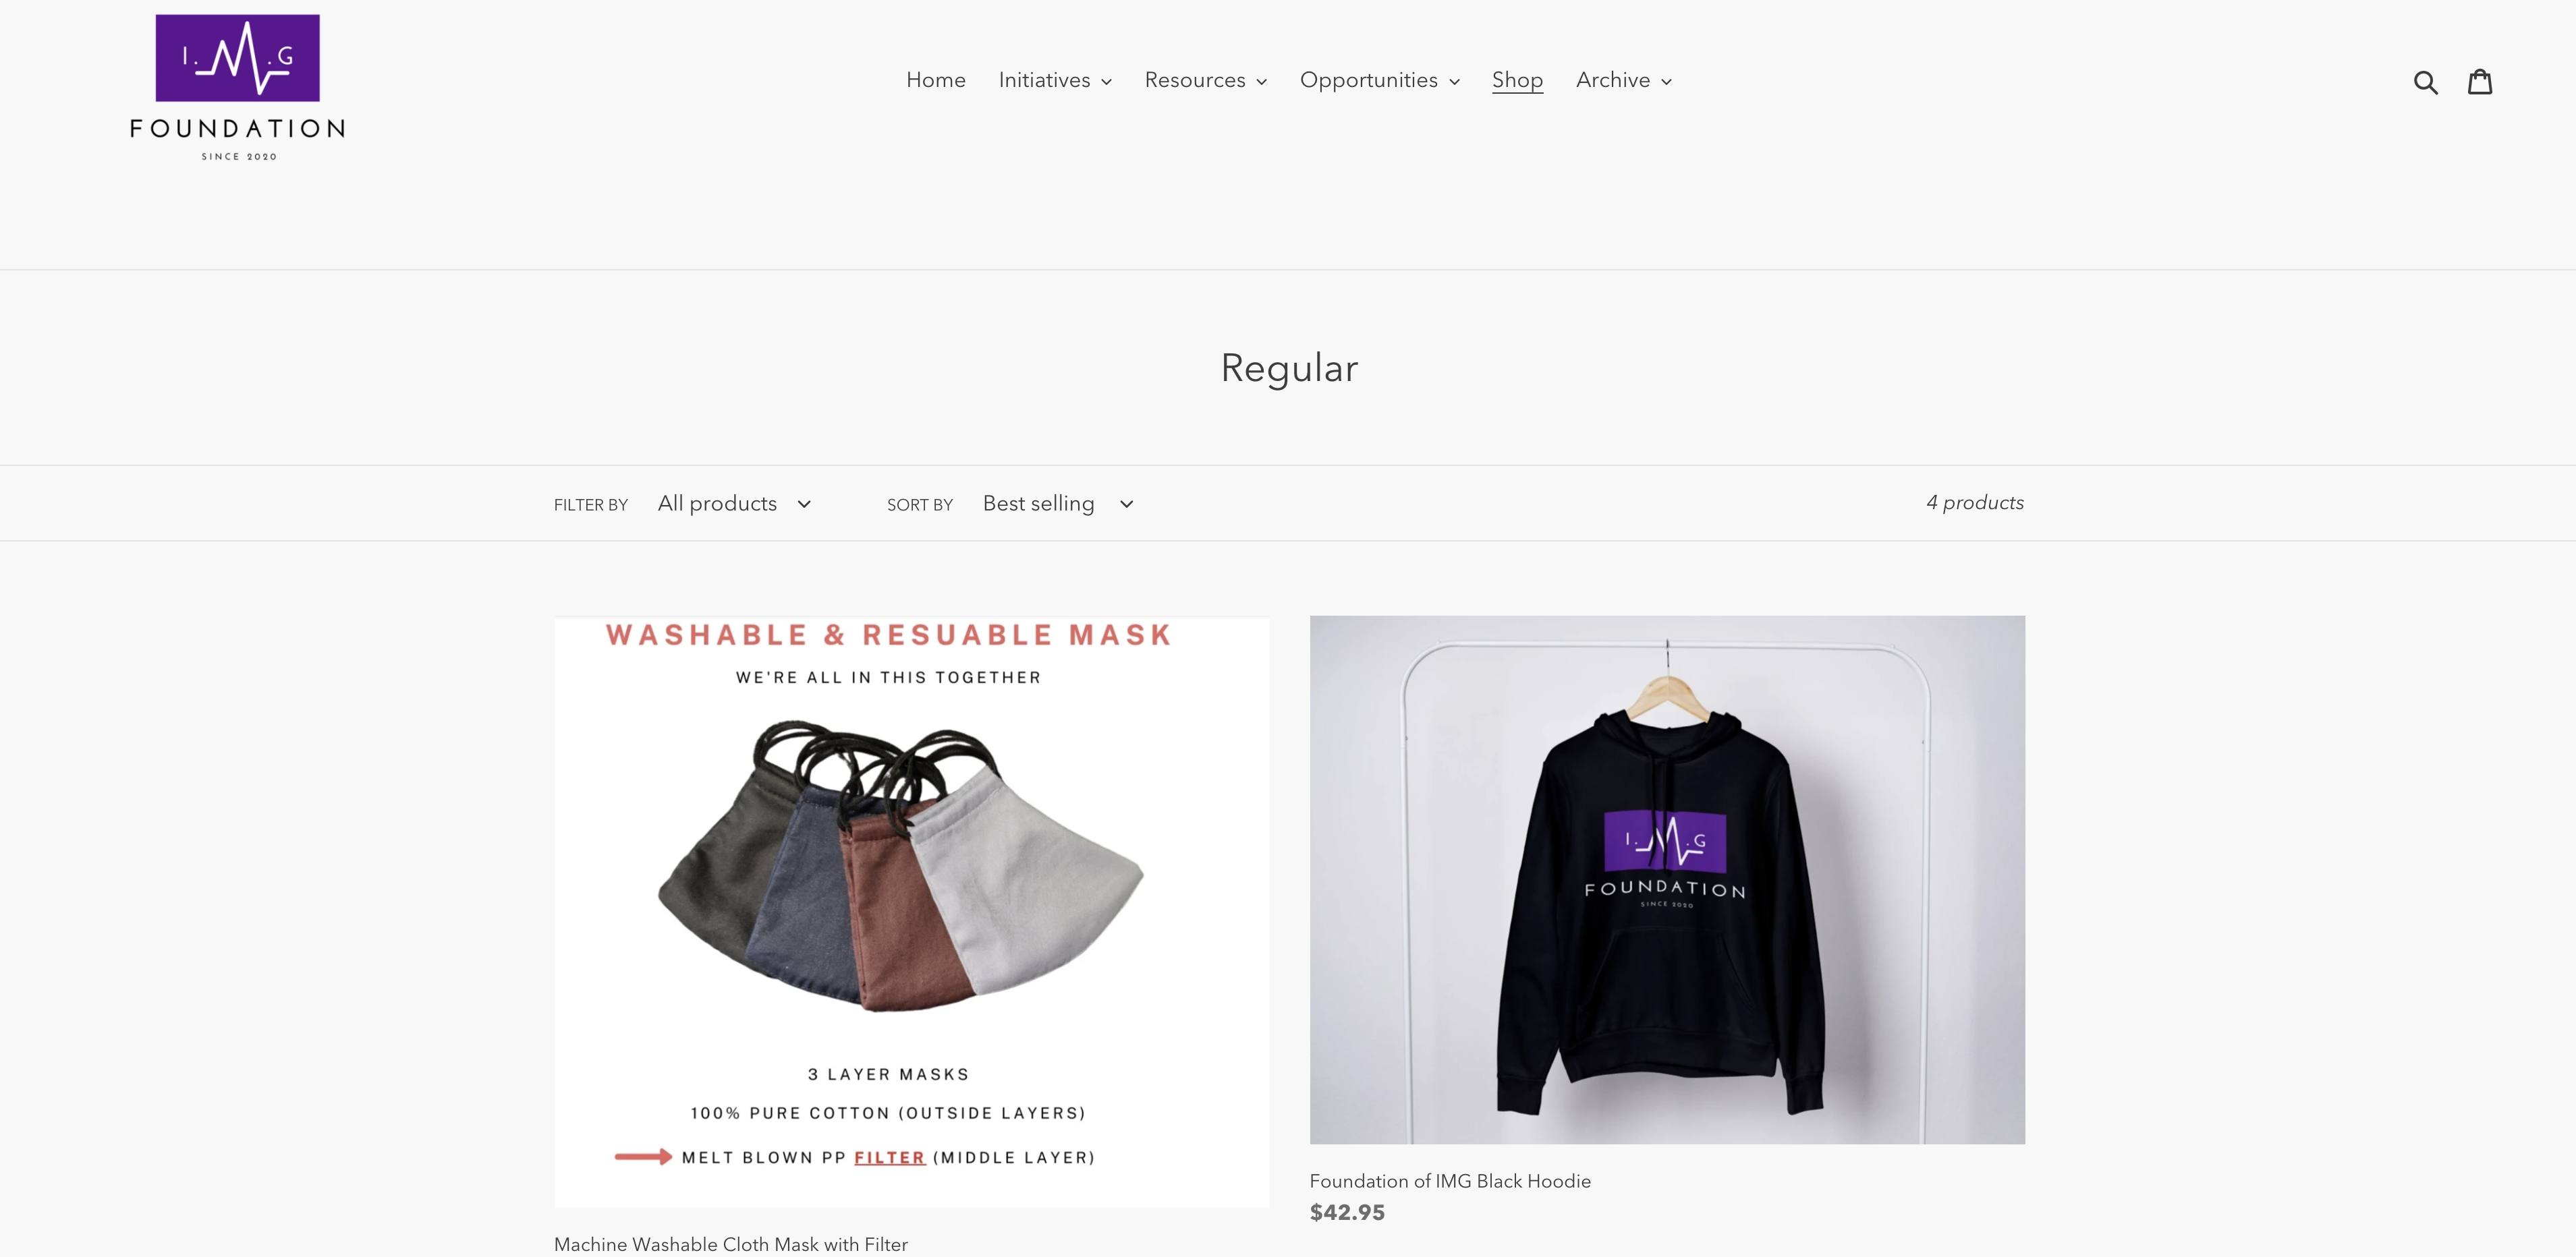Screen dimensions: 2576x1257
Task: Open the Best selling sort dropdown
Action: (x=1058, y=504)
